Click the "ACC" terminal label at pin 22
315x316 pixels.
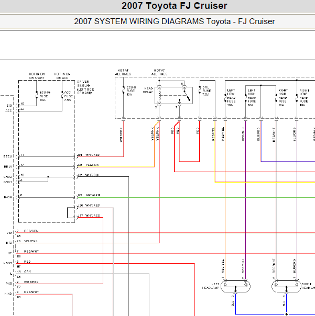(8, 110)
